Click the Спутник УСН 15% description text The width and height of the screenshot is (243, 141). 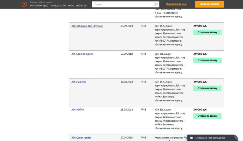(x=170, y=35)
